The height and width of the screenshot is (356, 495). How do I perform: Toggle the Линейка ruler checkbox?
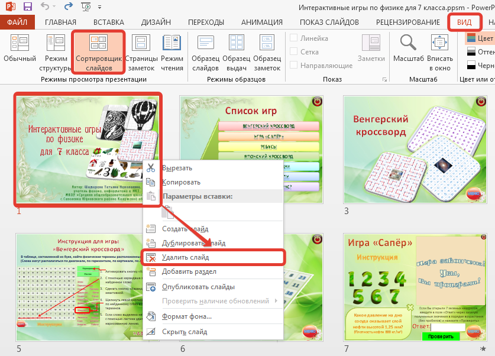[x=294, y=38]
